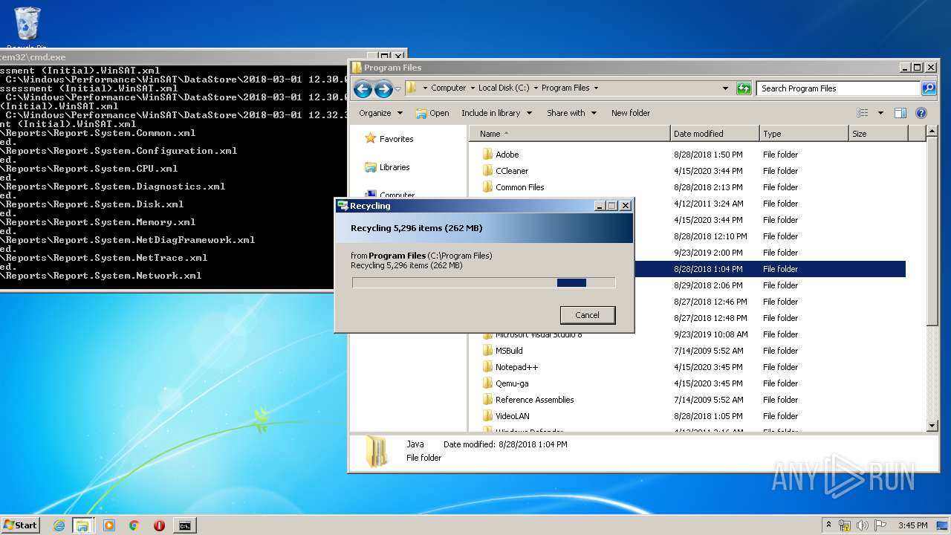This screenshot has height=535, width=951.
Task: Click the Java folder thumbnail in details pane
Action: tap(377, 451)
